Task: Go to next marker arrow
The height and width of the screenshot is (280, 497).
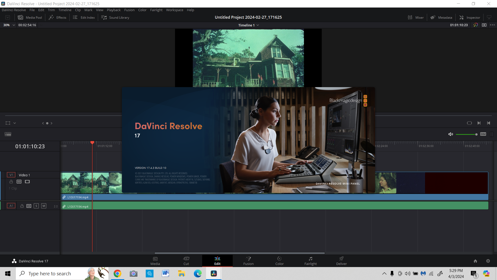Action: (52, 123)
